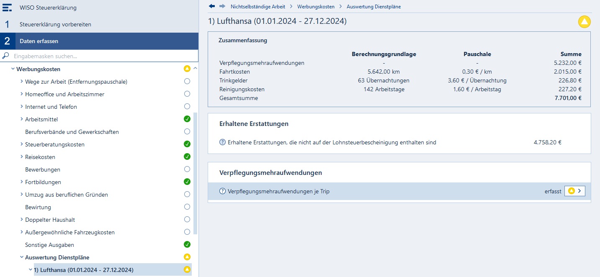Viewport: 600px width, 277px height.
Task: Click the navigation tree vertical scrollbar
Action: click(x=195, y=173)
